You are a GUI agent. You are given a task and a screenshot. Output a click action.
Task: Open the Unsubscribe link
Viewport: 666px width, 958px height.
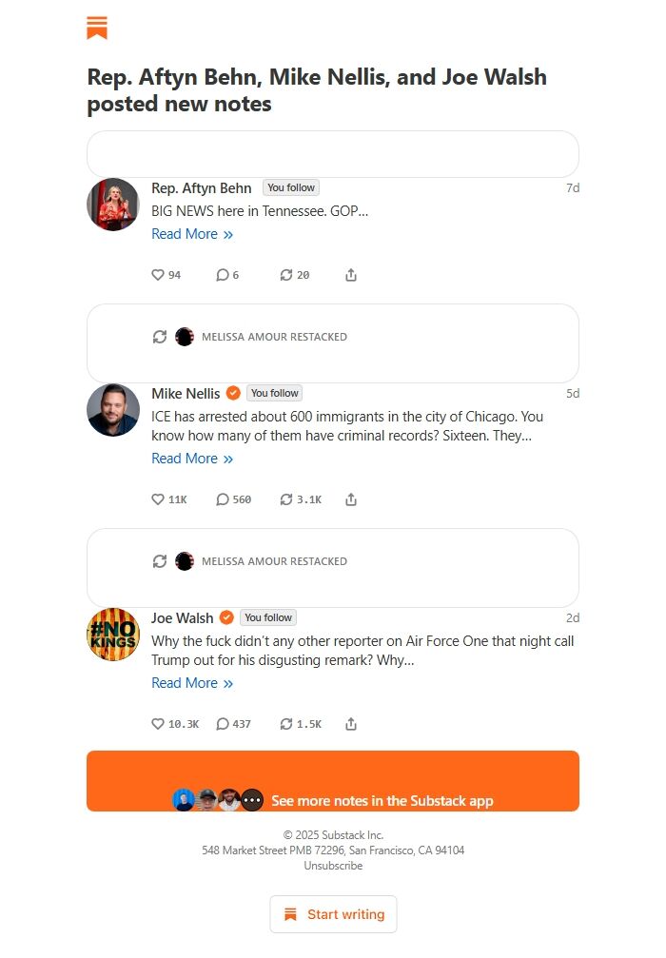(x=332, y=865)
